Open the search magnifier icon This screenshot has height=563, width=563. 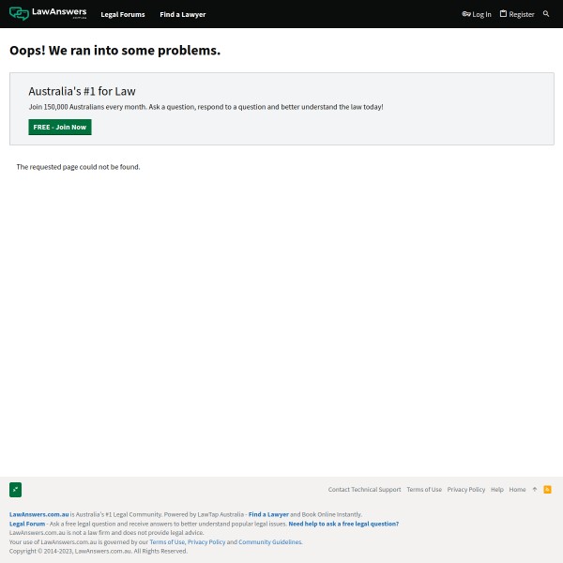tap(546, 14)
